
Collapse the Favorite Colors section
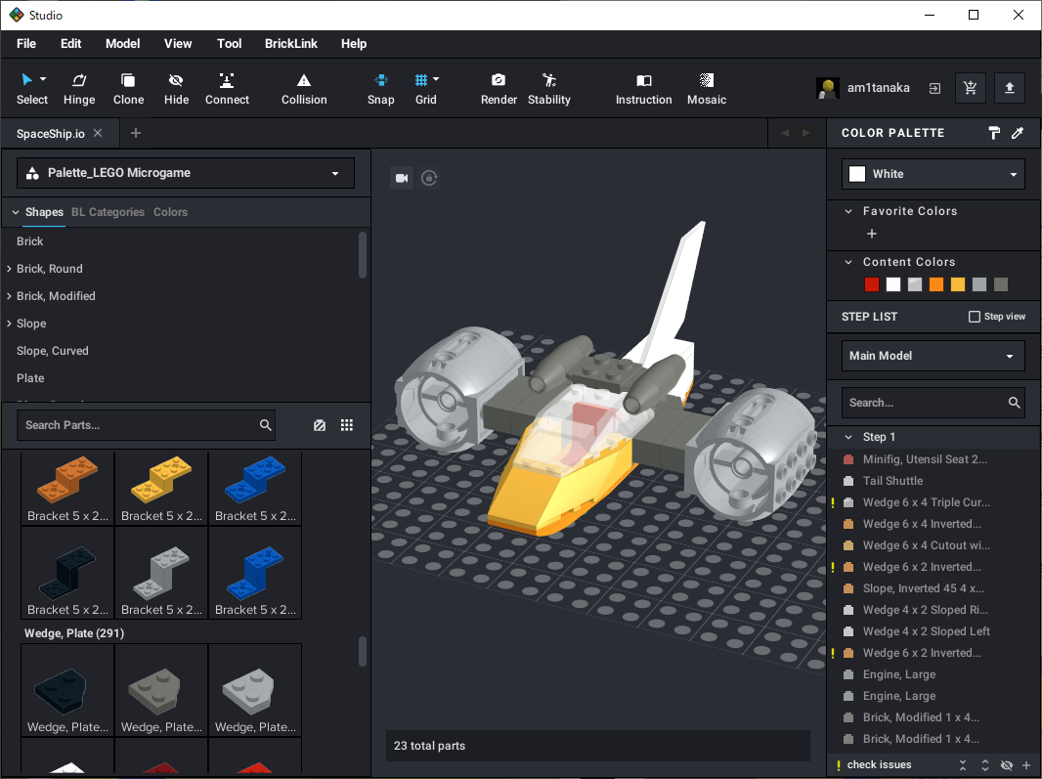coord(847,211)
